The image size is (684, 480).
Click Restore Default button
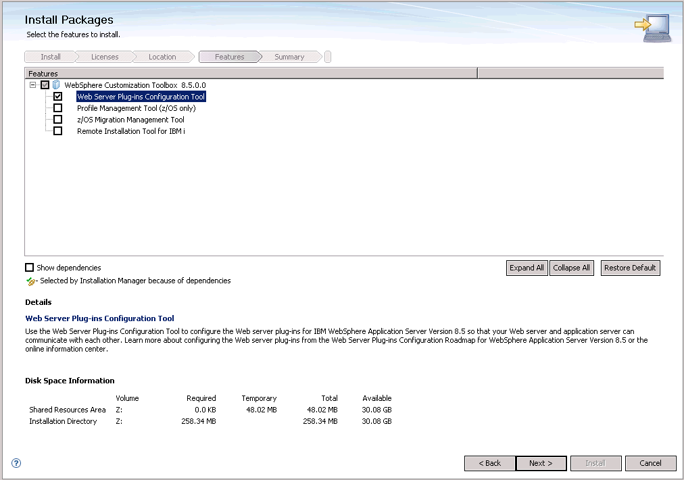point(630,268)
